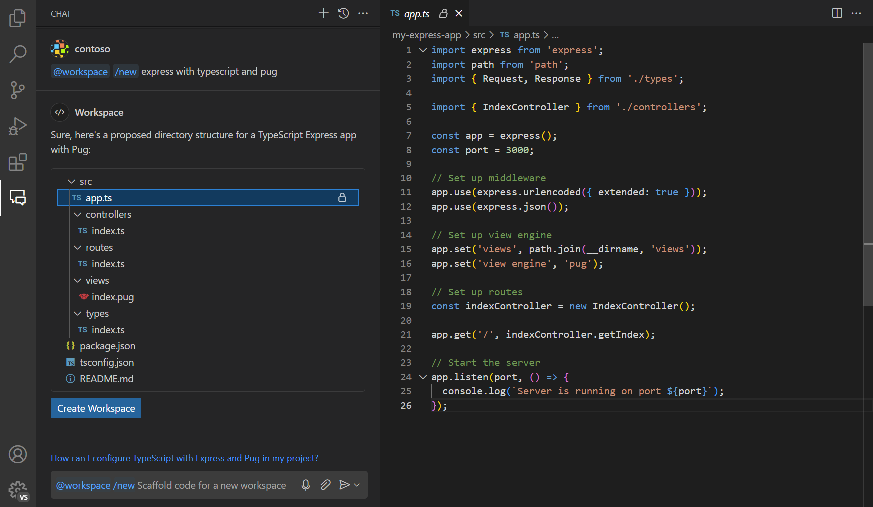Image resolution: width=873 pixels, height=507 pixels.
Task: Send the chat message
Action: pyautogui.click(x=344, y=485)
